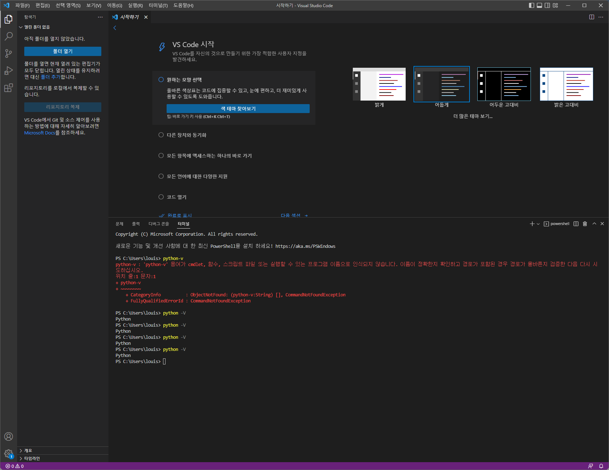Image resolution: width=609 pixels, height=470 pixels.
Task: Open the feedback icon in status bar
Action: pos(591,466)
